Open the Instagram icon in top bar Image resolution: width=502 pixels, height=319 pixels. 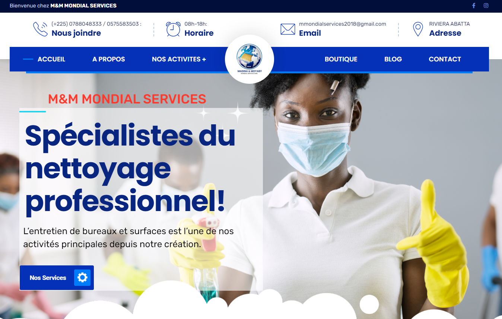486,6
